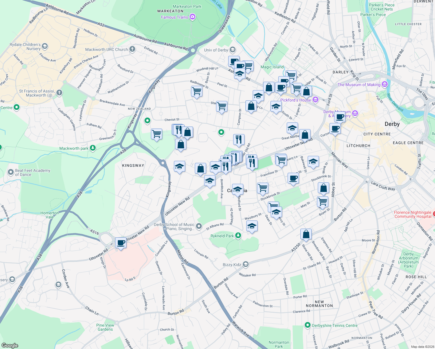Select the coffee cup marker near the Uttoxeter Road roundabout
435x349 pixels.
121,243
